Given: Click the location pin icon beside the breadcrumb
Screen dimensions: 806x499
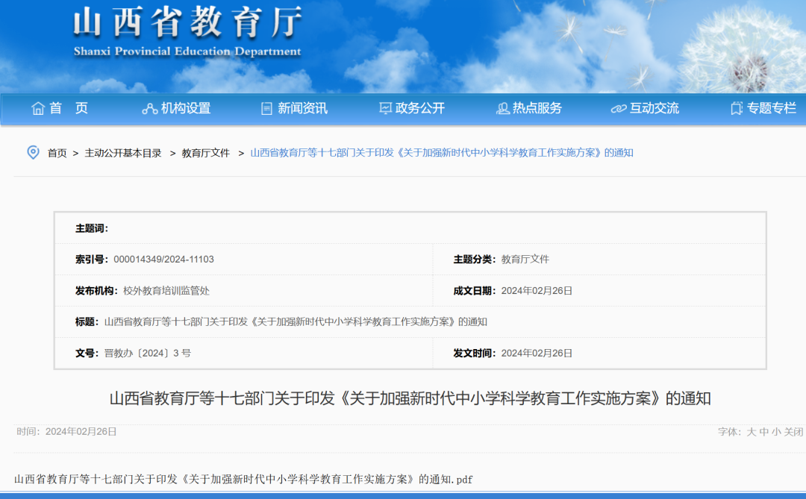Looking at the screenshot, I should (32, 153).
